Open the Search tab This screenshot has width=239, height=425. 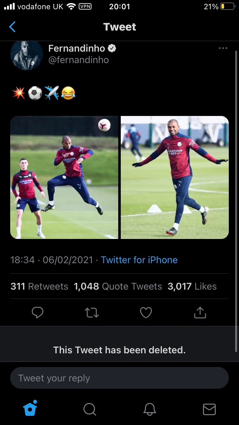(x=90, y=409)
